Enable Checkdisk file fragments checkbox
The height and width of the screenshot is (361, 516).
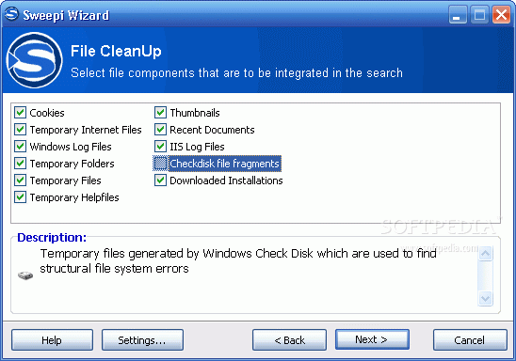click(x=160, y=164)
